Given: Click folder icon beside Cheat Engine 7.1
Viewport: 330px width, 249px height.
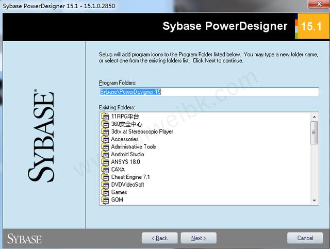Looking at the screenshot, I should coord(105,177).
